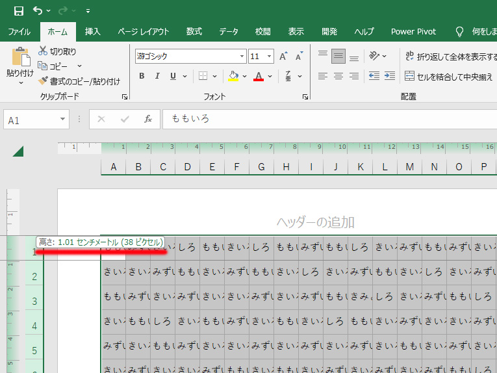This screenshot has width=497, height=373.
Task: Click セルを結合して中央揃え merge button
Action: (448, 76)
